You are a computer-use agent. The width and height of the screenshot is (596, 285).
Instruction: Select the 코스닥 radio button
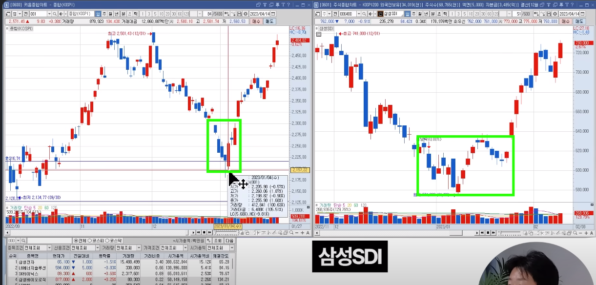107,240
